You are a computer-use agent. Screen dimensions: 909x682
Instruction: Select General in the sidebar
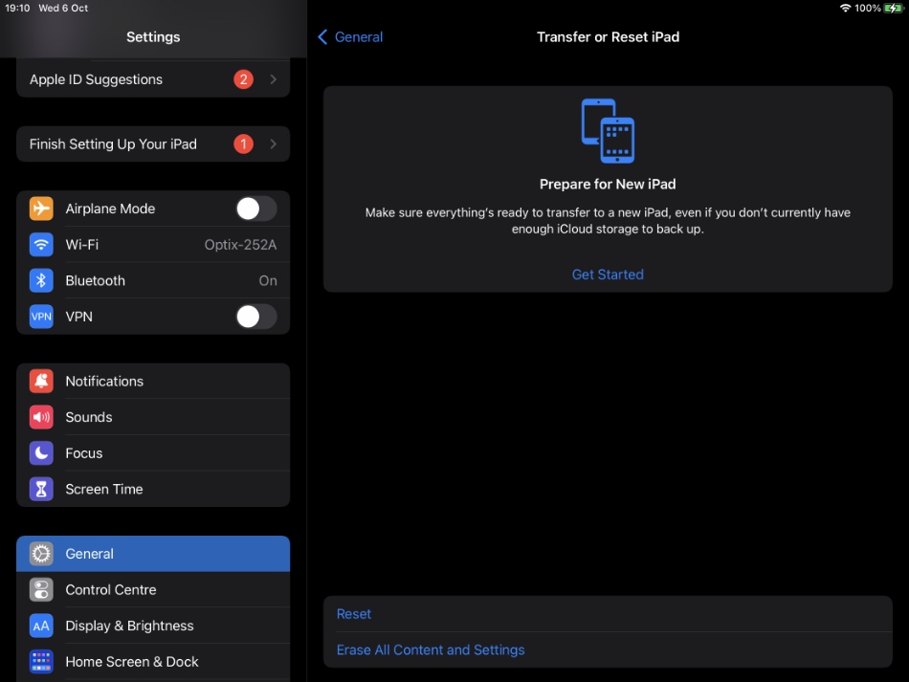coord(153,554)
